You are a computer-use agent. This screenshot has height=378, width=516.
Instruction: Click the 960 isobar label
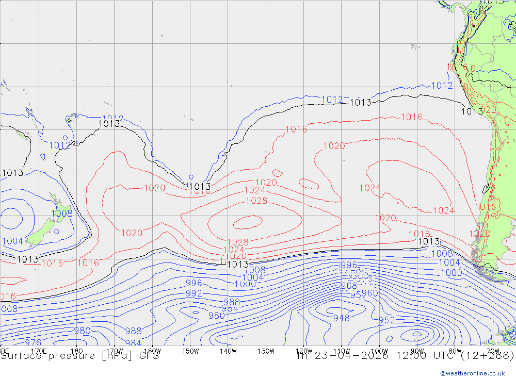[369, 293]
